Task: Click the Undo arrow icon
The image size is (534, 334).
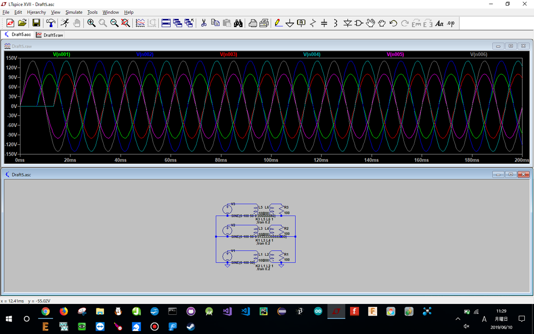Action: 393,23
